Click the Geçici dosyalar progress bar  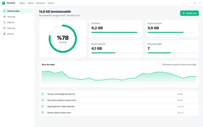[172, 32]
